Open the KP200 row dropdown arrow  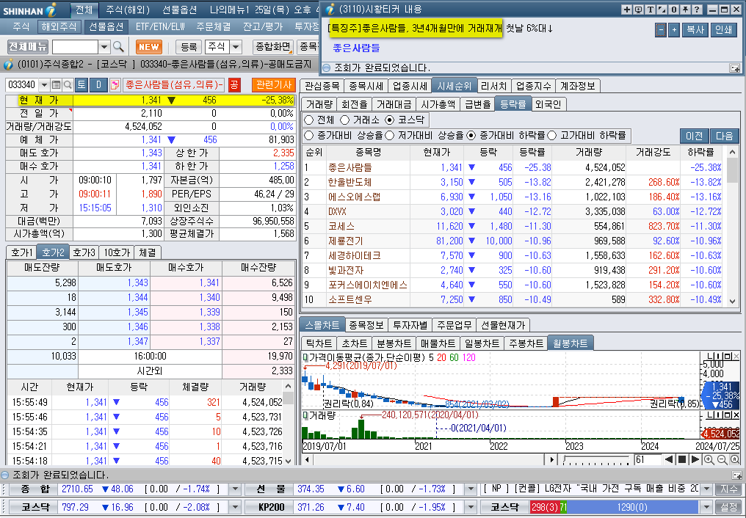tap(470, 507)
